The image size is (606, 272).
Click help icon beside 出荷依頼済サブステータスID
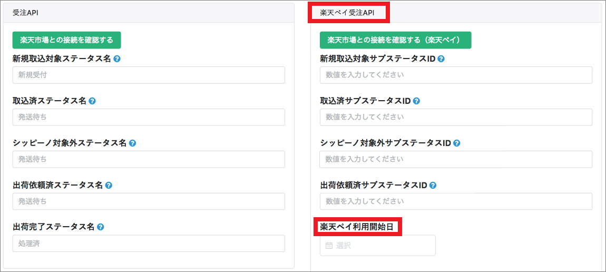(433, 186)
